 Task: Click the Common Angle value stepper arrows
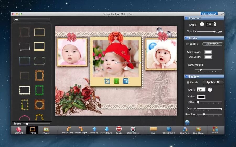point(214,24)
